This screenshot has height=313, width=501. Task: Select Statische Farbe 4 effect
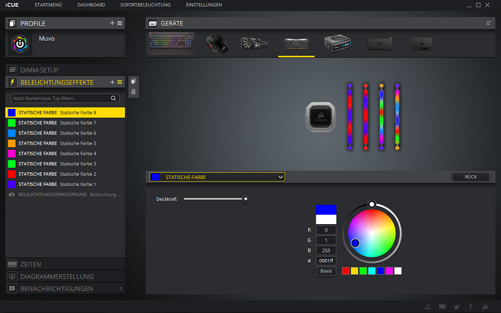coord(65,153)
